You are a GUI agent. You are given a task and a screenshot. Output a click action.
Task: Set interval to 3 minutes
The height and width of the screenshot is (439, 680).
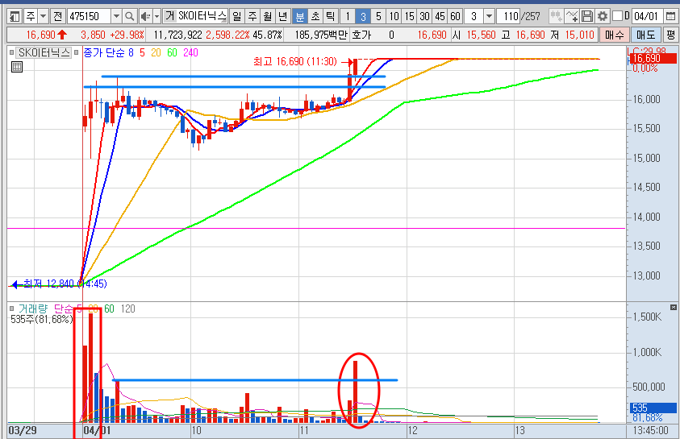point(363,17)
